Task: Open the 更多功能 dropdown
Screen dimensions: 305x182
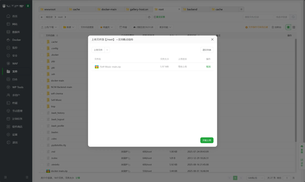Action: click(x=165, y=27)
